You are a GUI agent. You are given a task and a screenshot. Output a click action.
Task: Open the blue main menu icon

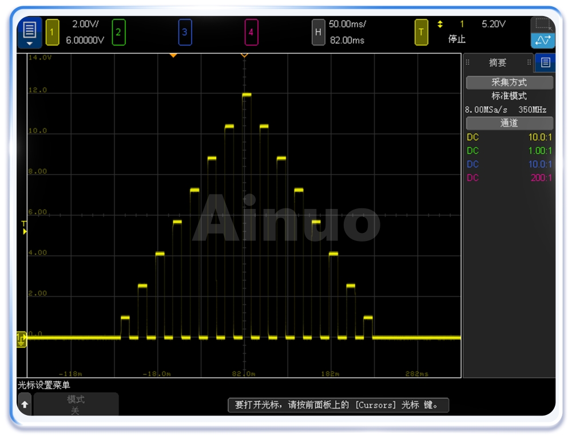point(30,32)
